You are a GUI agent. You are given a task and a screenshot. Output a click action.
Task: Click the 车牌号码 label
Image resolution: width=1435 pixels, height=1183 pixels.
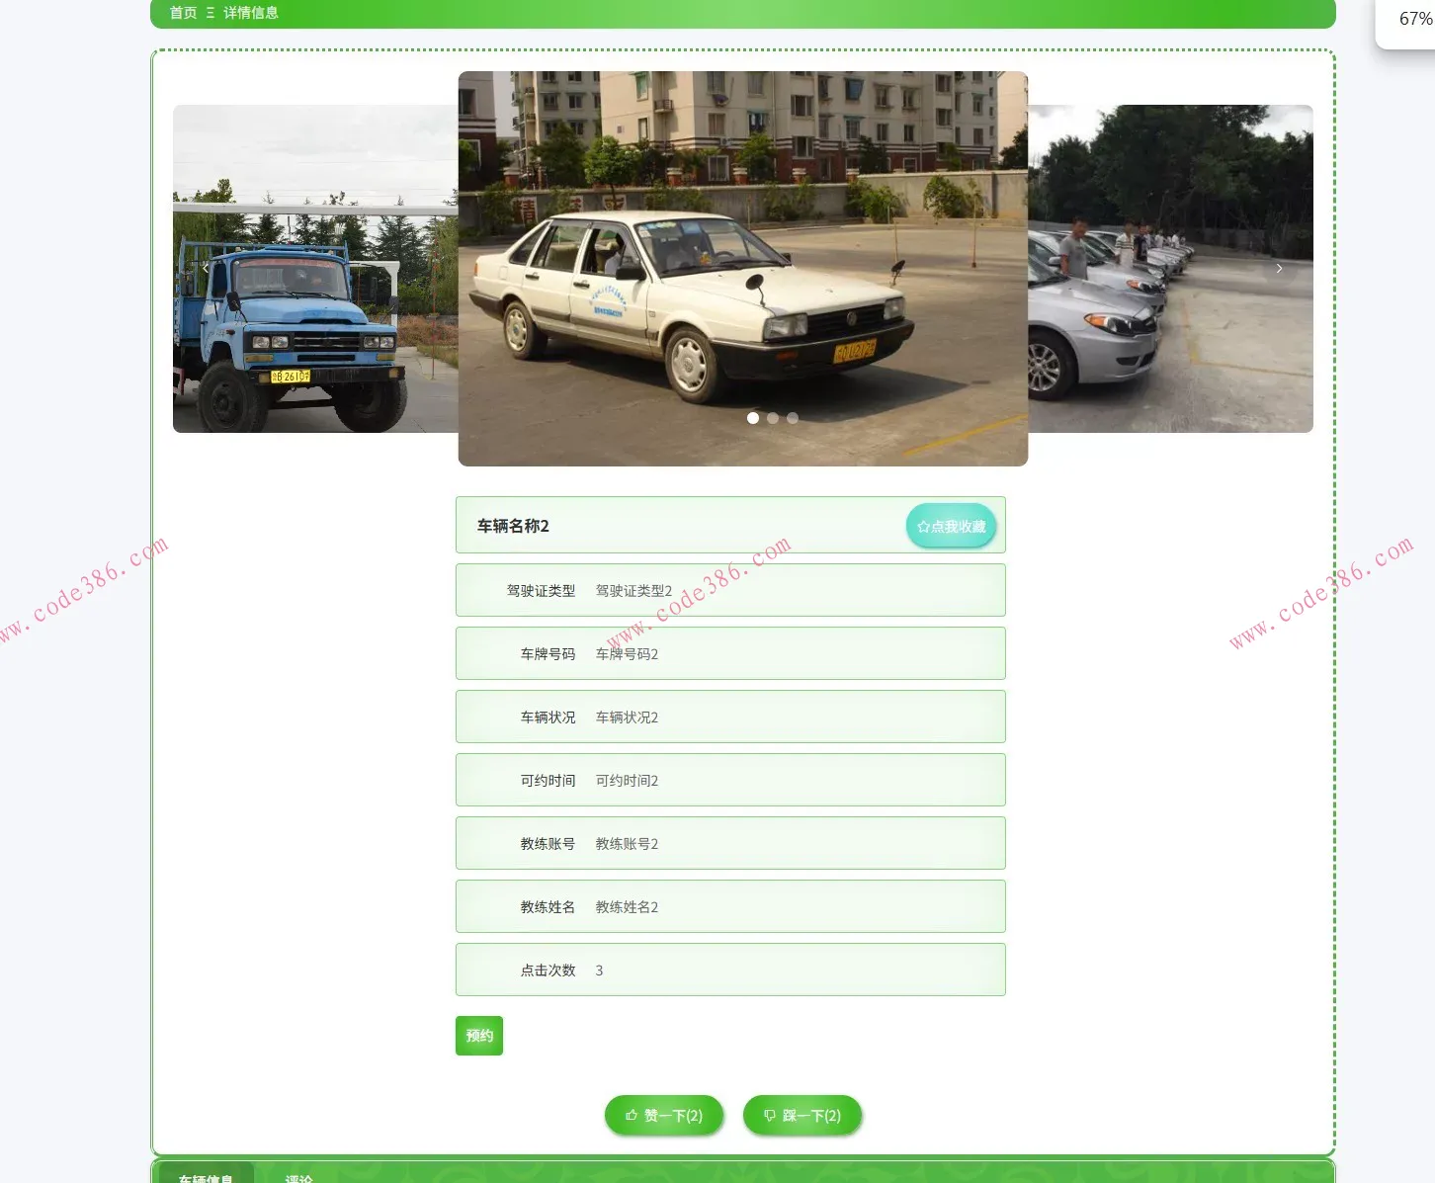point(548,654)
